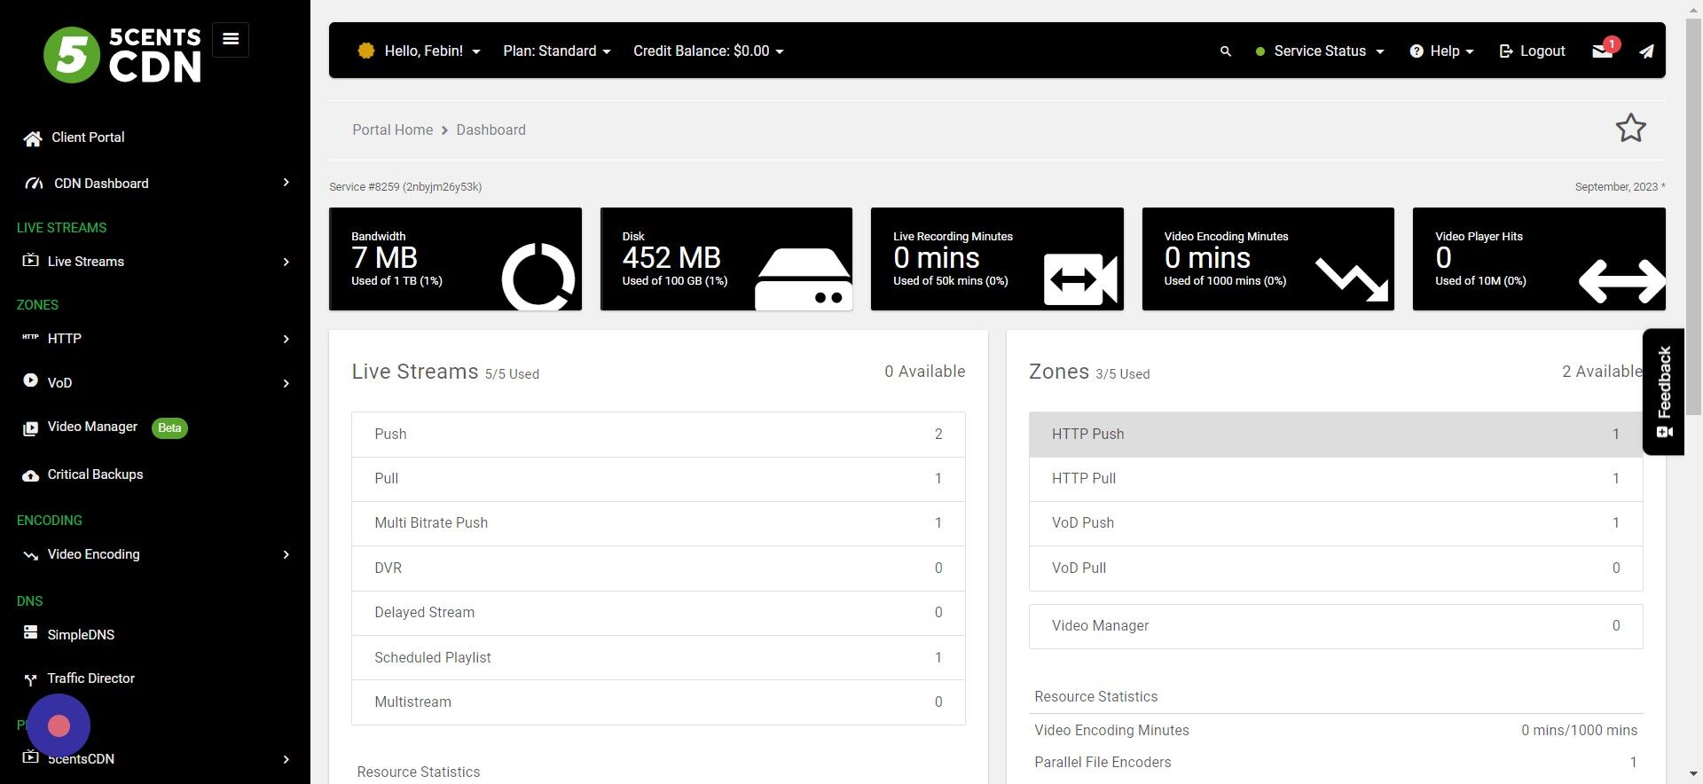Image resolution: width=1703 pixels, height=784 pixels.
Task: Open the Help dropdown menu
Action: (1442, 51)
